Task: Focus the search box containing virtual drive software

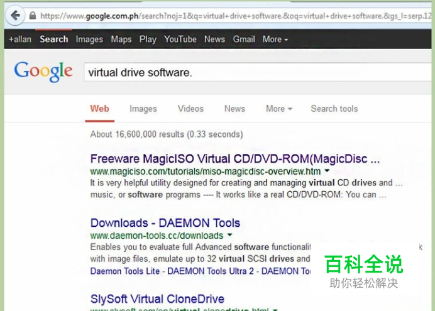Action: click(x=258, y=72)
